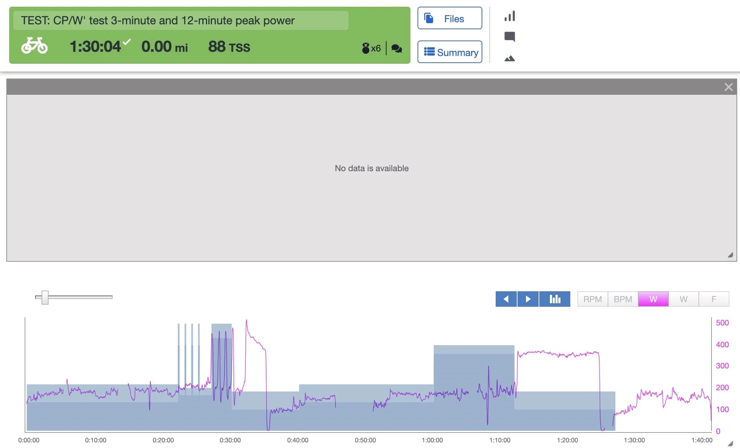Screen dimensions: 740x448
Task: Click the 0.00 mi distance value
Action: pos(164,46)
